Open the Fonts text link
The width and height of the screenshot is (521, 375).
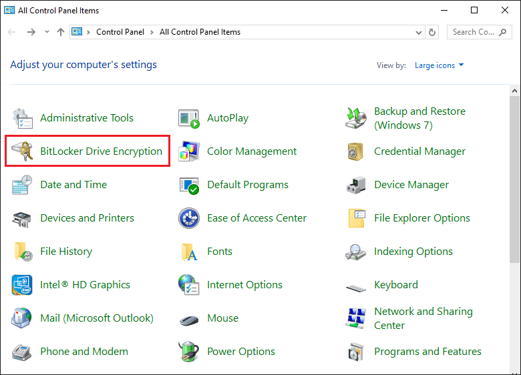coord(220,251)
